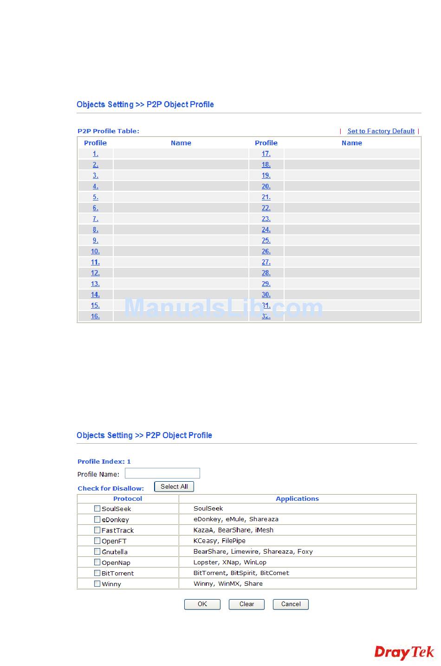
Task: Check the Gnutella protocol checkbox
Action: [97, 551]
